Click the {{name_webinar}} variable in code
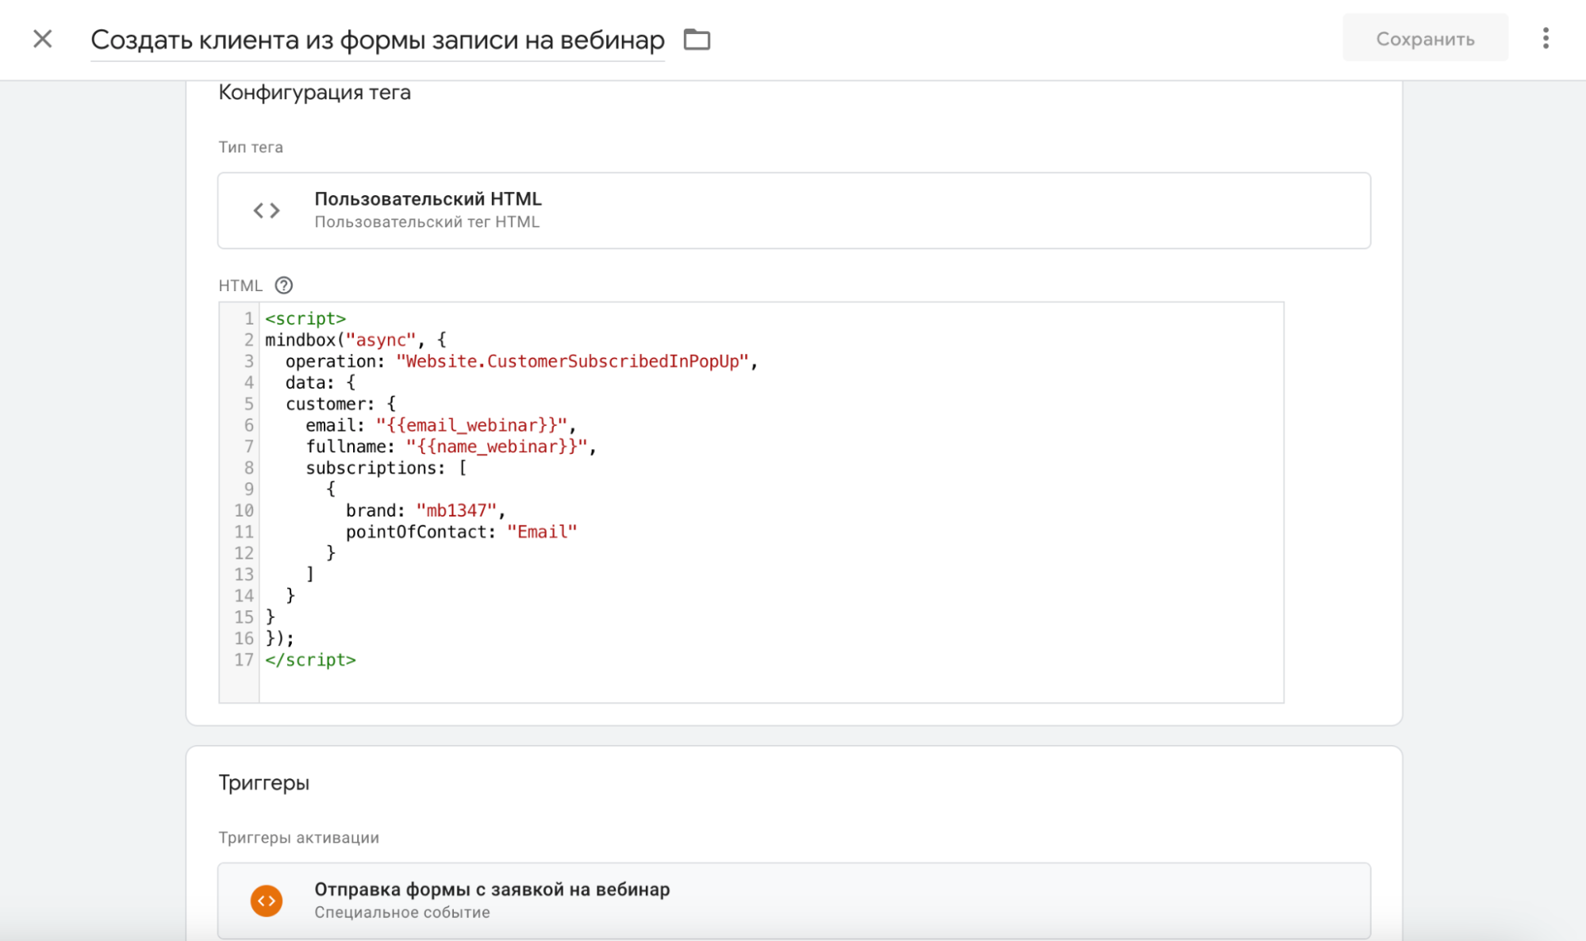1586x941 pixels. pos(497,447)
